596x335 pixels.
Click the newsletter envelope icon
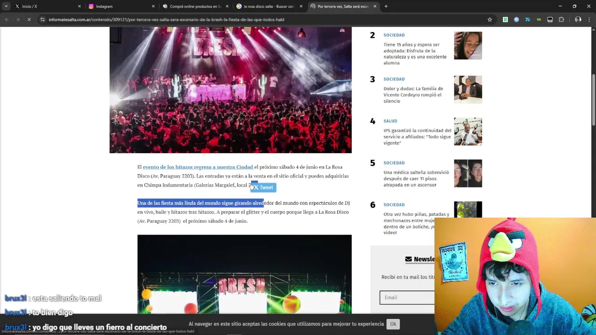coord(408,259)
